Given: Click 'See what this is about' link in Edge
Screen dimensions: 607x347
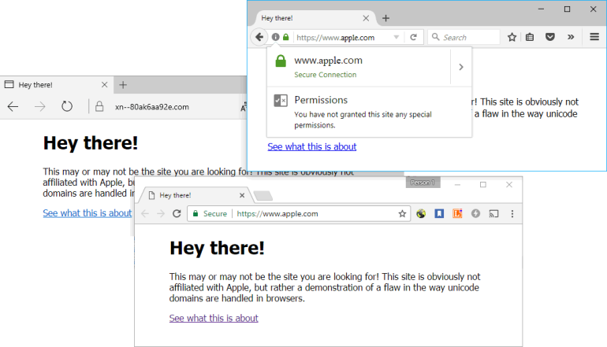Looking at the screenshot, I should [87, 213].
